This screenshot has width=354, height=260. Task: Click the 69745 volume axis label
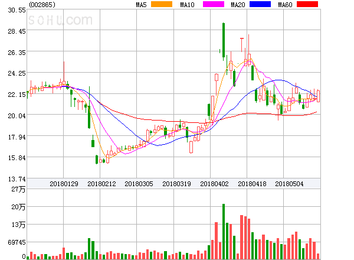[x=17, y=242]
